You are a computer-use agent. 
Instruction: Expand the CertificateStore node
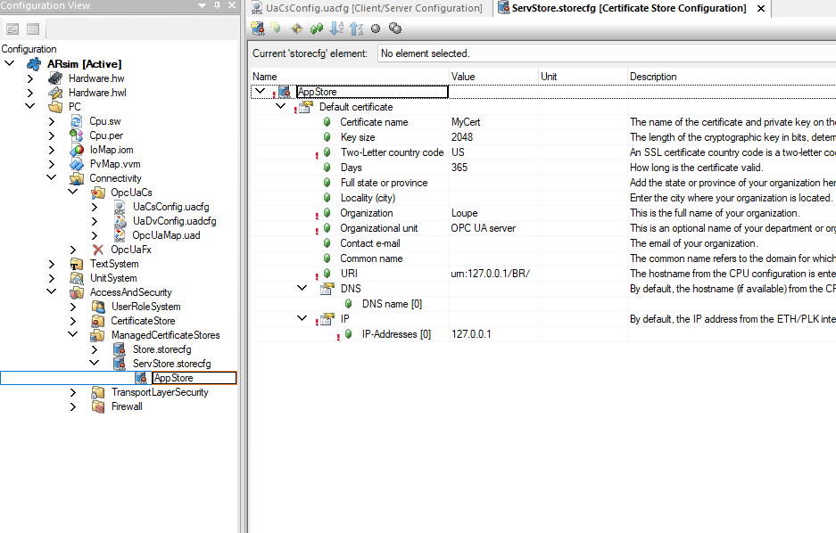[x=73, y=321]
